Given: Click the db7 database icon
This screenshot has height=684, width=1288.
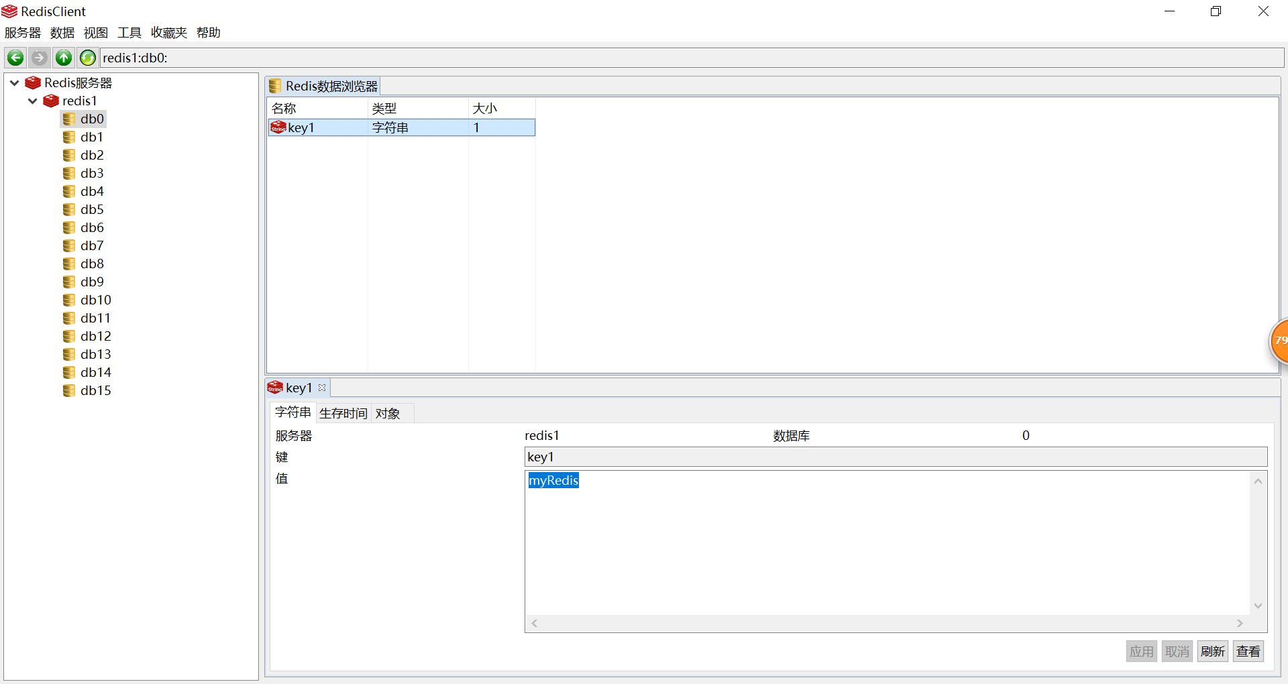Looking at the screenshot, I should click(69, 245).
